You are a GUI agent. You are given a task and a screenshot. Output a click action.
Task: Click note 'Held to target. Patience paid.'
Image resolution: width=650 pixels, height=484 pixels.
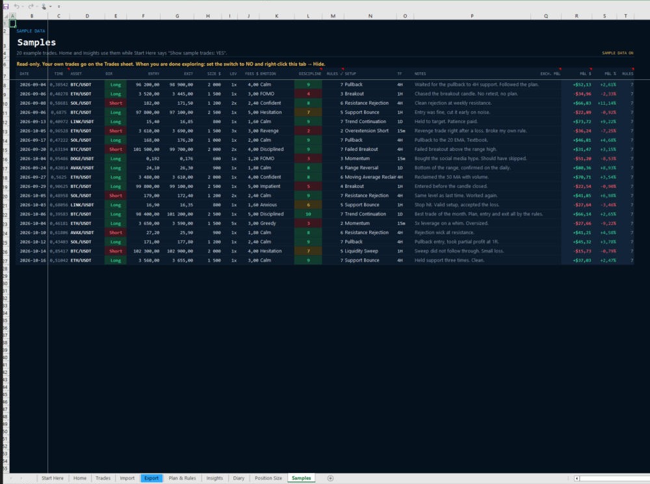[446, 122]
